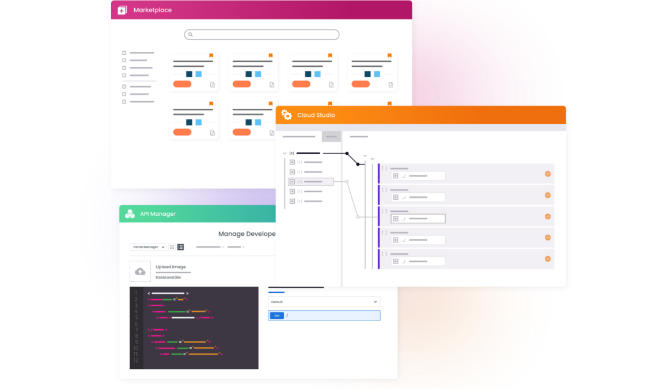Toggle the first checkbox in the Marketplace sidebar
The image size is (645, 389).
(124, 52)
